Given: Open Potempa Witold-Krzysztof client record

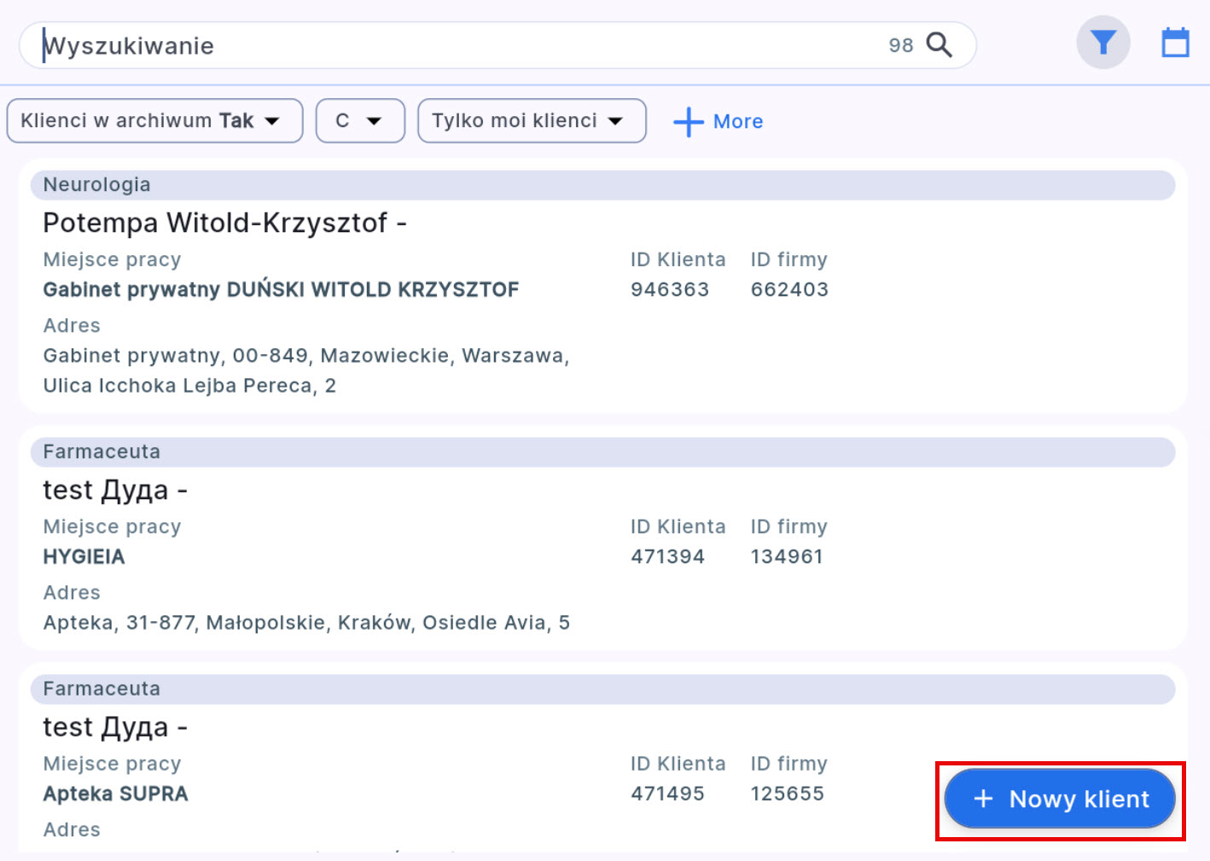Looking at the screenshot, I should coord(224,223).
